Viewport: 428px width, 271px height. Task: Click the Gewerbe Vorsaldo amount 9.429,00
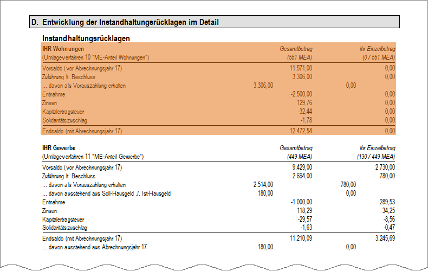click(x=302, y=167)
